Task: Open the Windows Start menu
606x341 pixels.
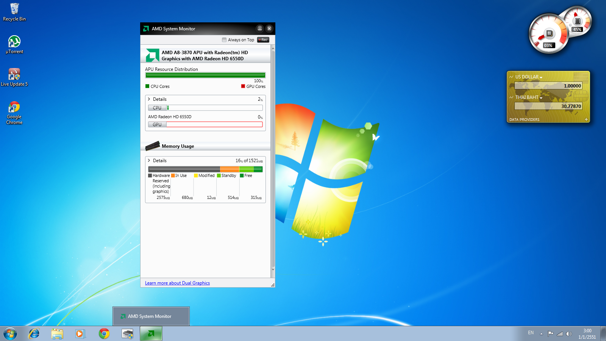Action: 10,334
